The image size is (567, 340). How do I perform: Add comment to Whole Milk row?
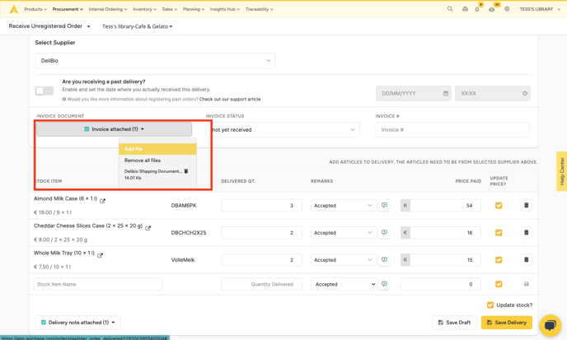click(x=384, y=259)
